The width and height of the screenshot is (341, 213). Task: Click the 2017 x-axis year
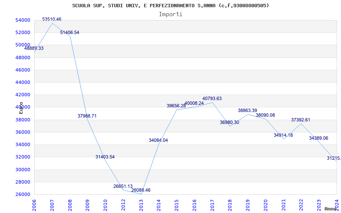(x=212, y=205)
